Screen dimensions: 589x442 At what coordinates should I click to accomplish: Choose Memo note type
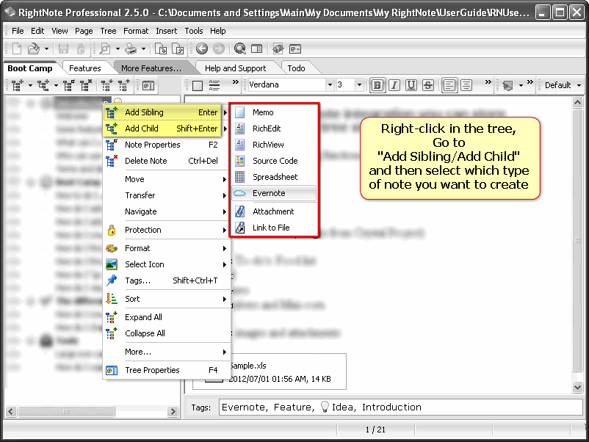[274, 112]
